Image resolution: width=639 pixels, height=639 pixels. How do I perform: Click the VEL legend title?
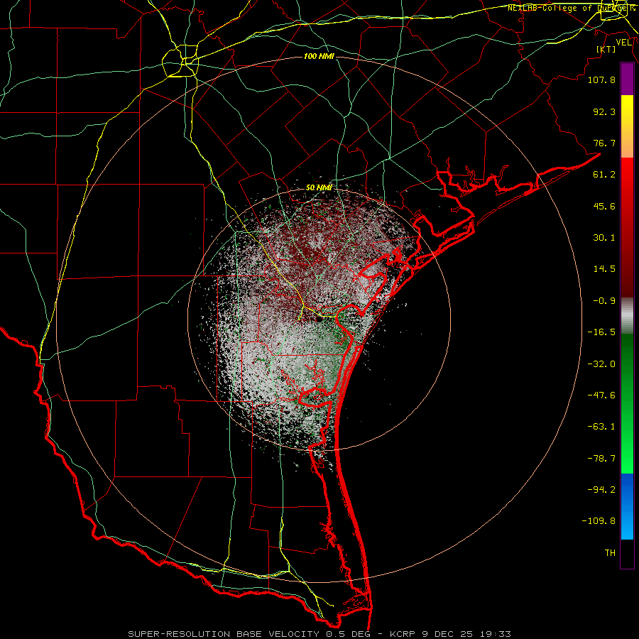click(x=623, y=43)
